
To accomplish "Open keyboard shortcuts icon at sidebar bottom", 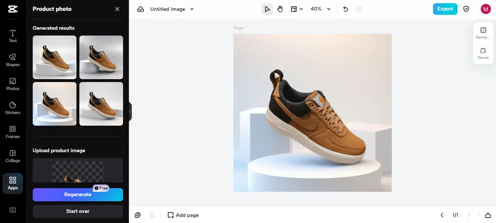I will pos(12,210).
